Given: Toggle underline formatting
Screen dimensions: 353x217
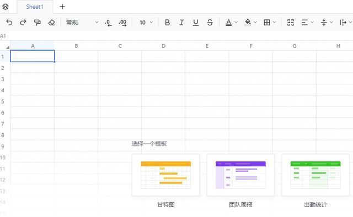Looking at the screenshot, I should coord(196,23).
